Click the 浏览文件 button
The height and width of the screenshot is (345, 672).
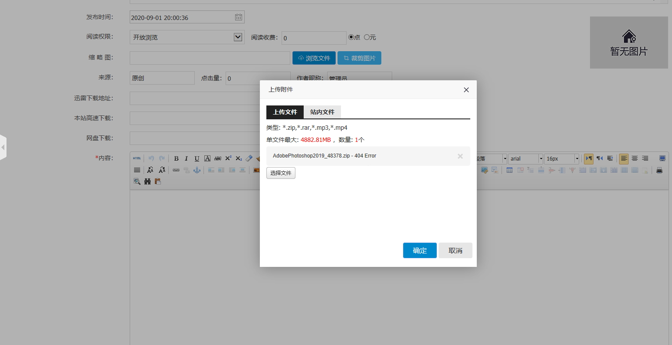314,58
